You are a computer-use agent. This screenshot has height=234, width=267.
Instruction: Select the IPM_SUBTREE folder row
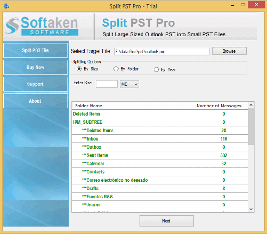[x=88, y=122]
